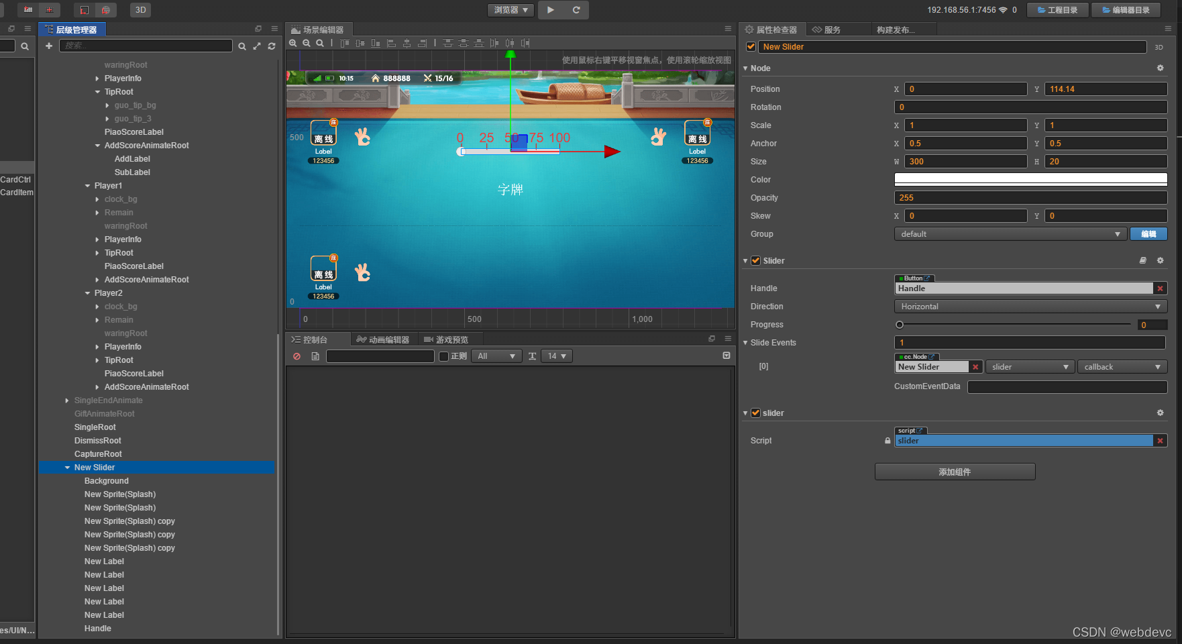This screenshot has height=644, width=1182.
Task: Select the zoom-in tool in scene editor toolbar
Action: click(293, 43)
